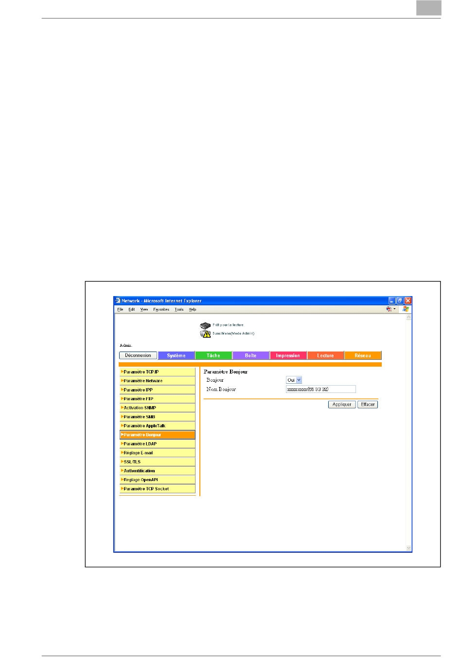
Task: Open Paramètre AppleTalk settings
Action: [158, 426]
